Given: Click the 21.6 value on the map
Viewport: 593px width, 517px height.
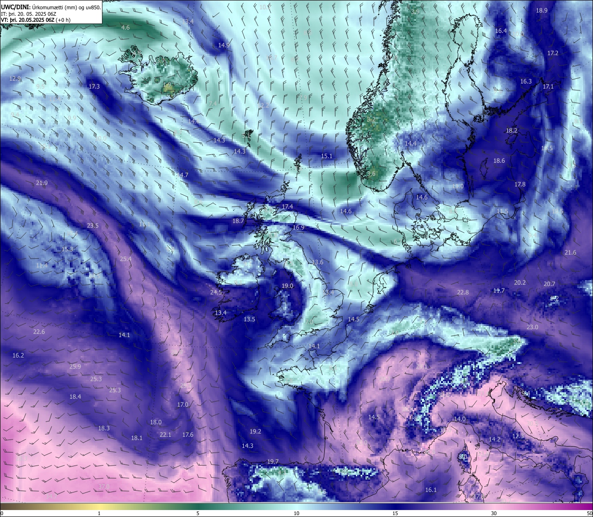Looking at the screenshot, I should point(571,252).
